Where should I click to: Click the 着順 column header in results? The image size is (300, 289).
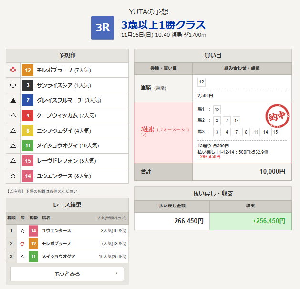(x=11, y=217)
